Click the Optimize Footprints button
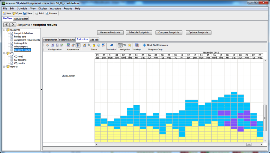Viewport: 270px width, 153px height. pyautogui.click(x=198, y=32)
